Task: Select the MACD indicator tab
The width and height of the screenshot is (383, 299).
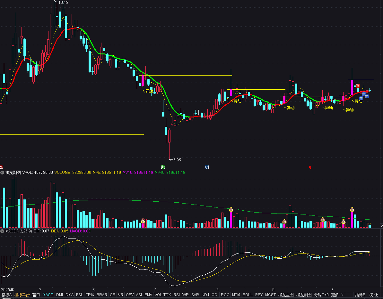Action: click(48, 295)
